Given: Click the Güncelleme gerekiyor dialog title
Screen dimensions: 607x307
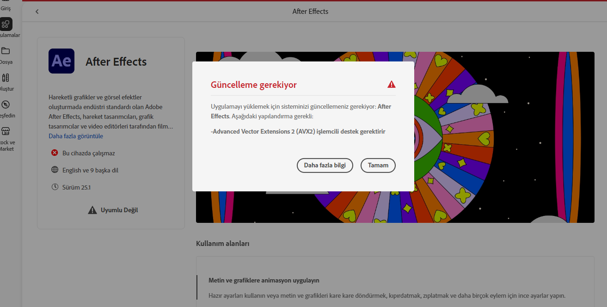Looking at the screenshot, I should coord(254,85).
